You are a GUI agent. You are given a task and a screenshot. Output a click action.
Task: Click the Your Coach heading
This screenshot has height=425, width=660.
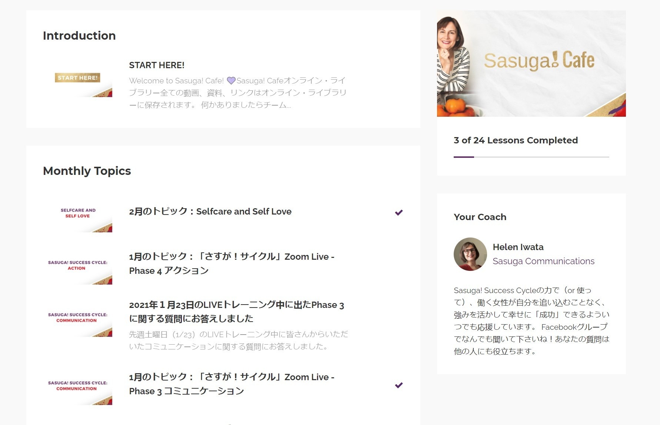pos(480,217)
